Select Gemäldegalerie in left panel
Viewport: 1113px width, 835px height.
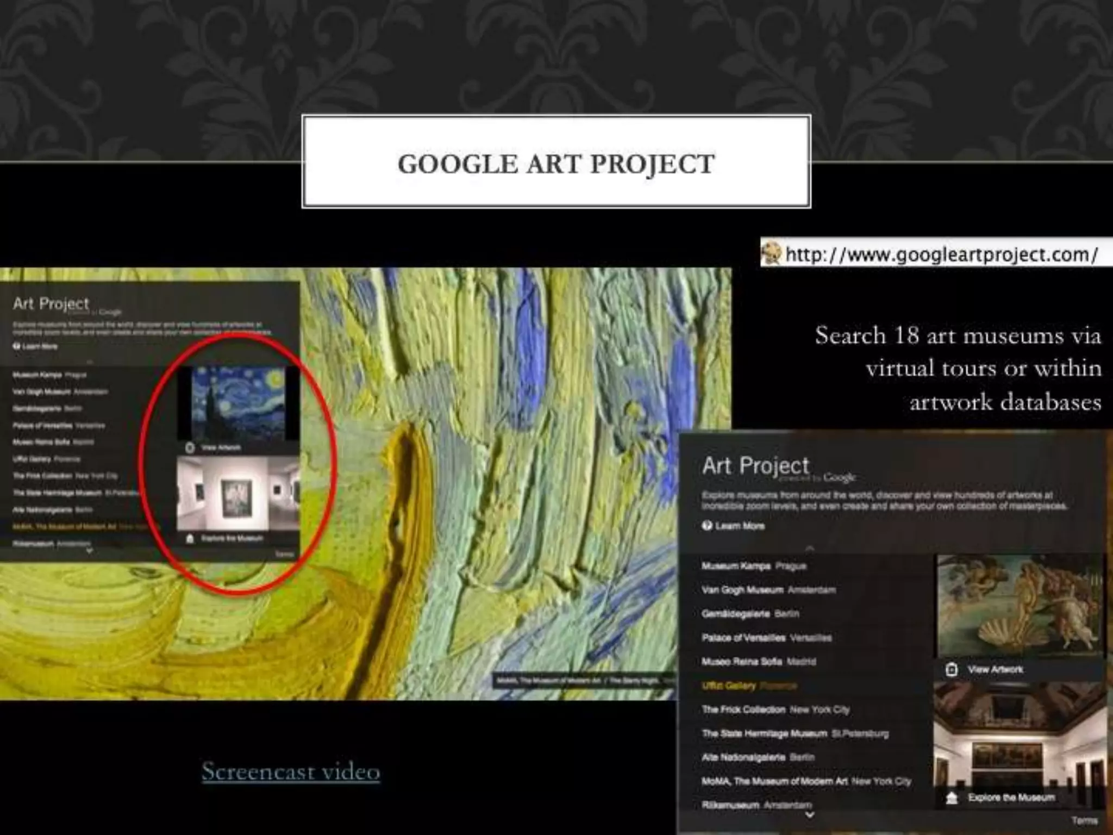47,408
